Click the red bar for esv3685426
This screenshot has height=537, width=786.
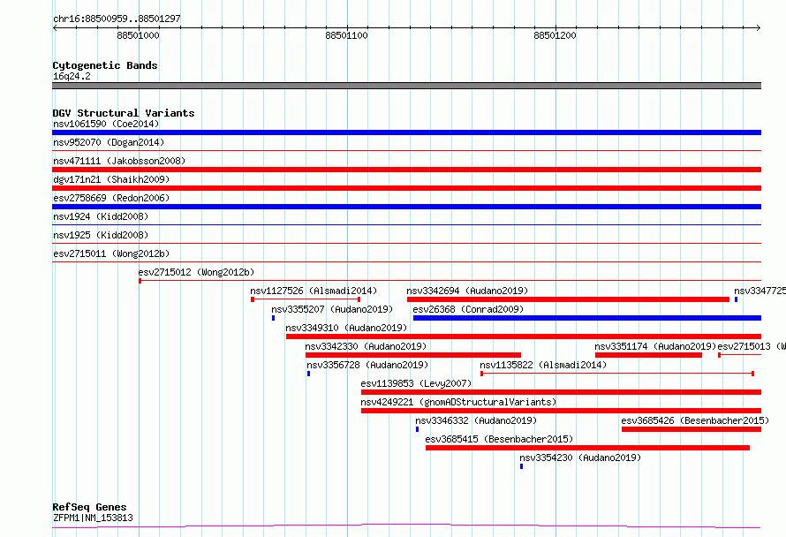point(692,429)
